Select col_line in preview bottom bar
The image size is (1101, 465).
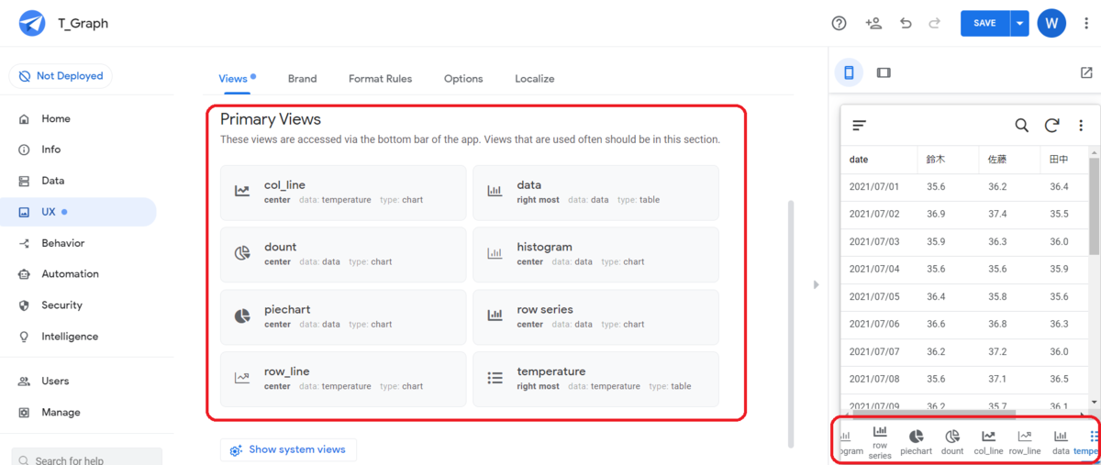(988, 442)
